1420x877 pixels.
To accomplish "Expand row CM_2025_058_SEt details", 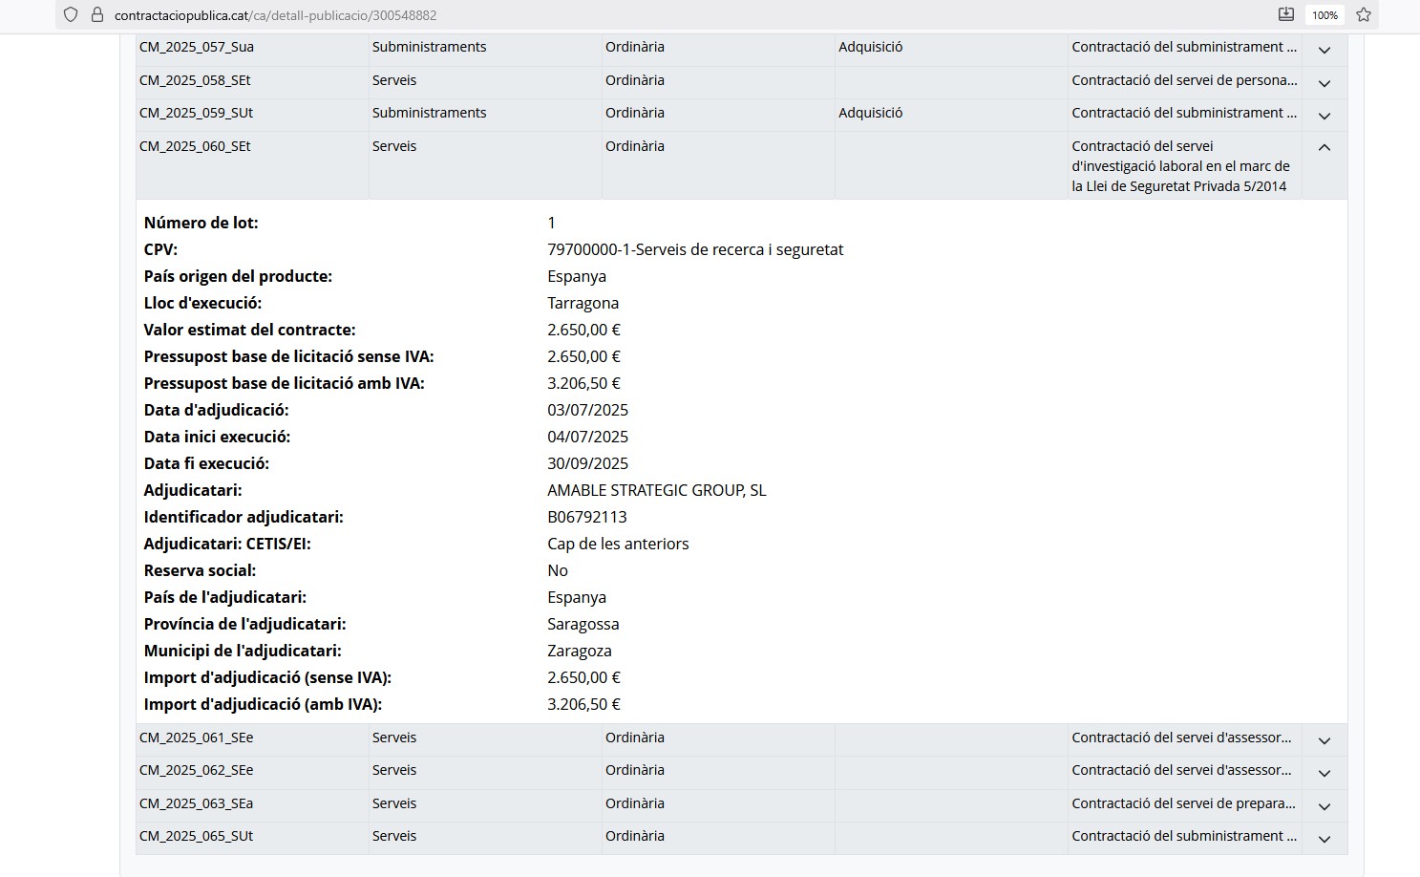I will 1324,83.
